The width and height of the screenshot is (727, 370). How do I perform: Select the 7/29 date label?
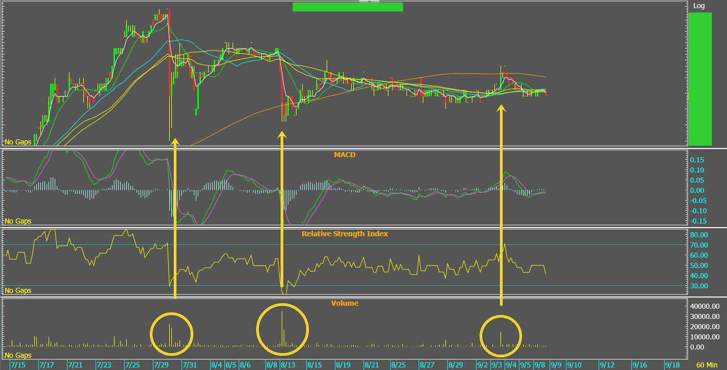[161, 365]
